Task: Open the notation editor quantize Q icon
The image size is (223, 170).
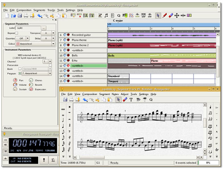Action: [x=151, y=100]
